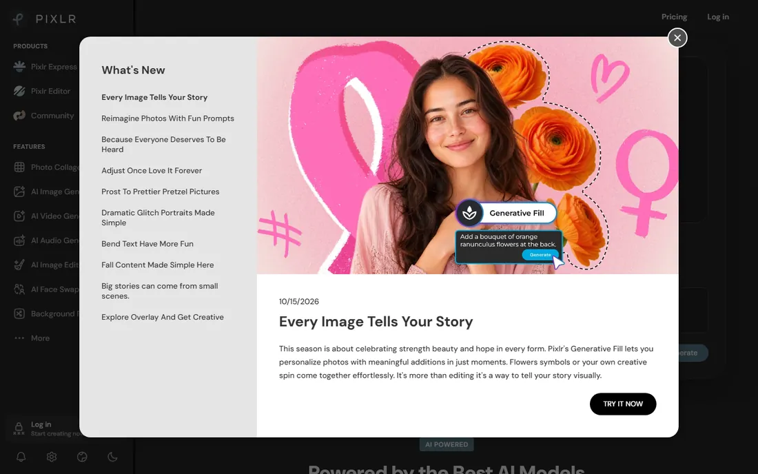Image resolution: width=758 pixels, height=474 pixels.
Task: Open AI Face Swap icon
Action: click(x=19, y=289)
